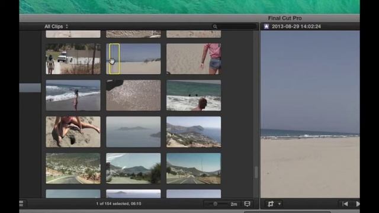
Task: Select the clip of person in pink shirt
Action: tap(194, 59)
